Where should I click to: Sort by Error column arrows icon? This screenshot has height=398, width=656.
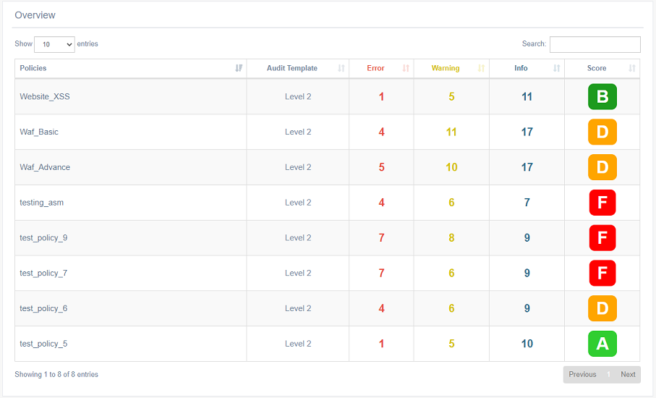click(x=406, y=68)
